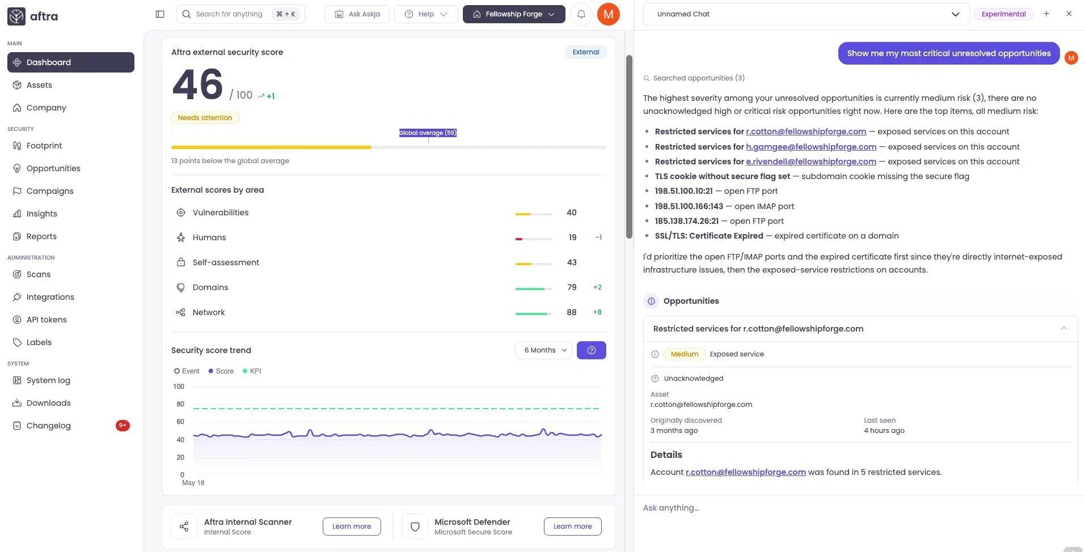Close the chat panel
Image resolution: width=1085 pixels, height=552 pixels.
pos(1069,14)
